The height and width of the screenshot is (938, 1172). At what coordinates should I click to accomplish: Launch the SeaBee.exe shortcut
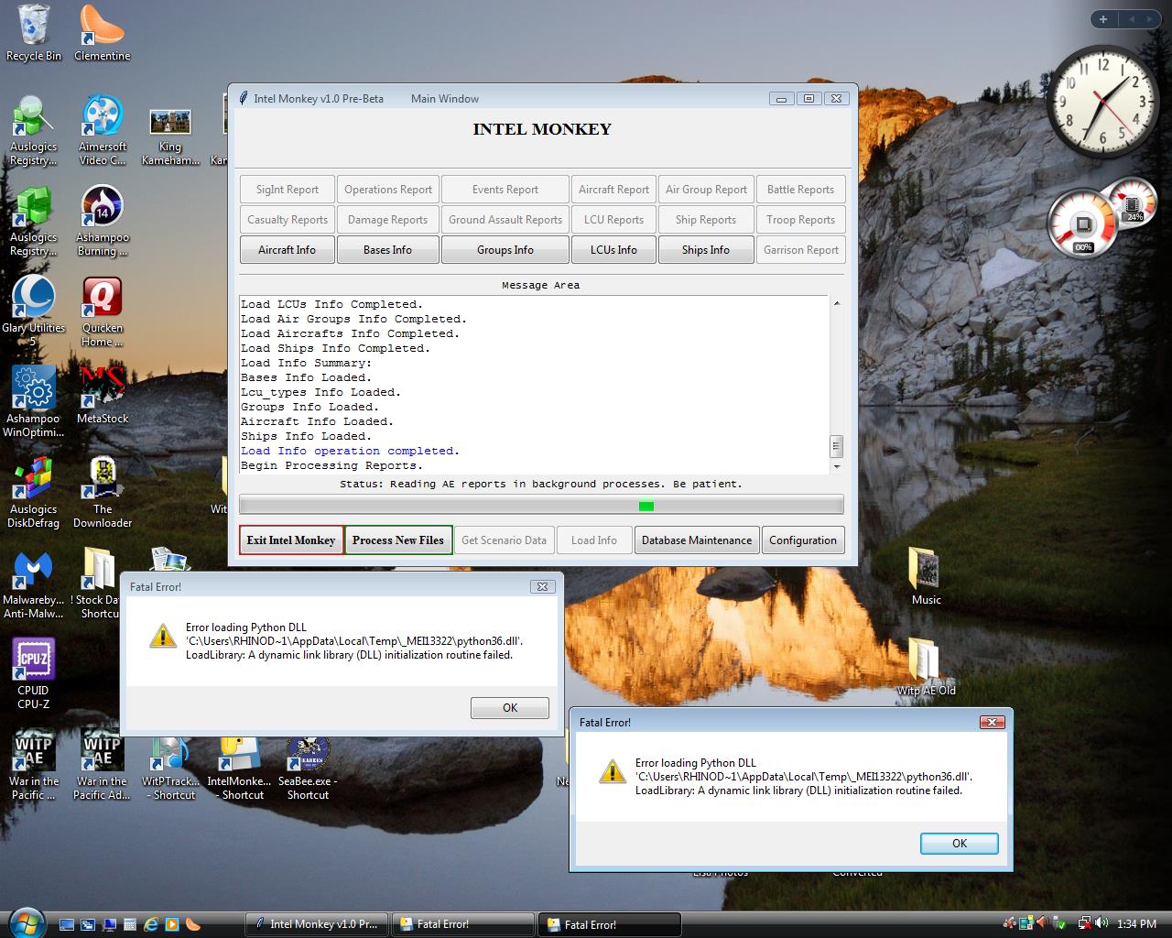click(x=308, y=751)
